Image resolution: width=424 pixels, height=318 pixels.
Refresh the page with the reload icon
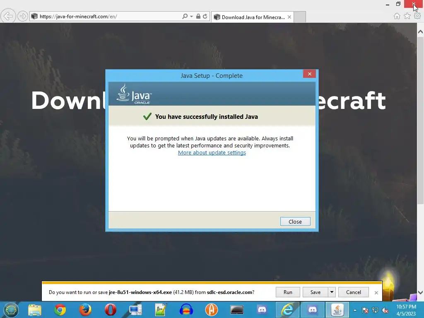(x=205, y=17)
